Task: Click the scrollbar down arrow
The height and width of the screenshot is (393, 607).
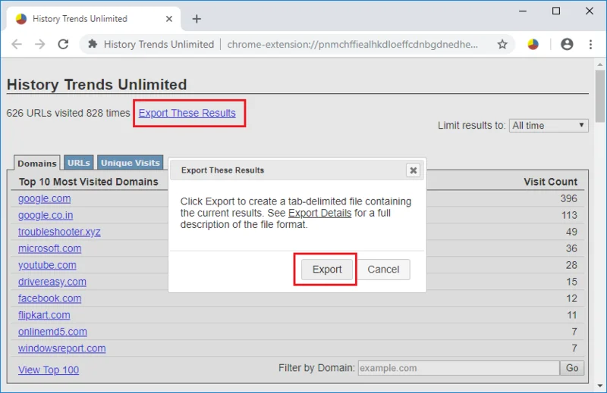Action: click(x=599, y=385)
